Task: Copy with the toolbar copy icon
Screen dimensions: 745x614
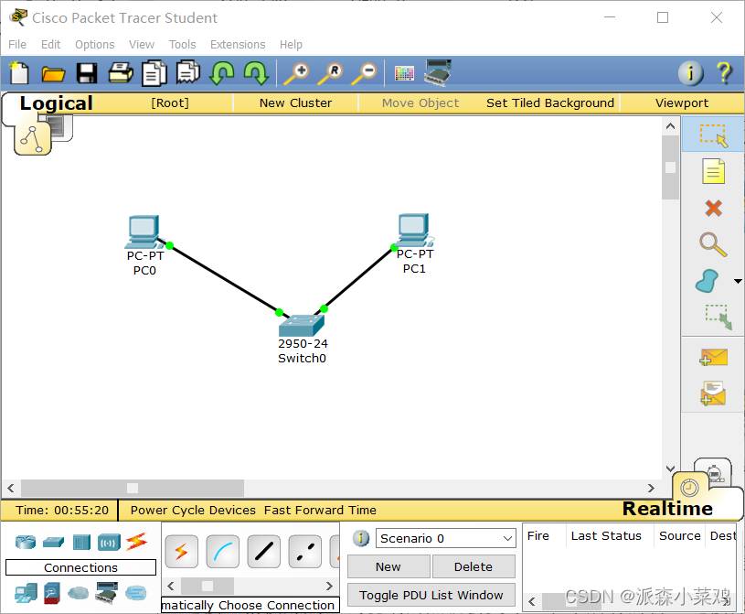Action: click(154, 73)
